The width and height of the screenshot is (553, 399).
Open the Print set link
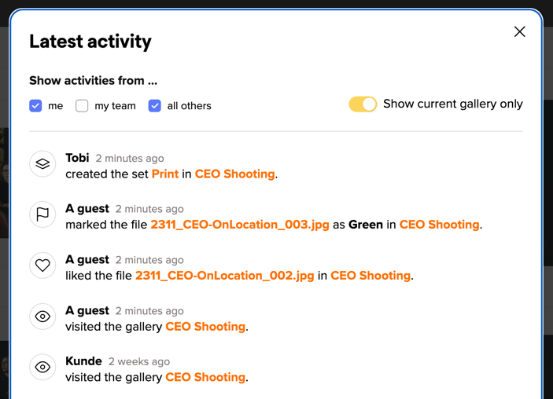tap(164, 174)
